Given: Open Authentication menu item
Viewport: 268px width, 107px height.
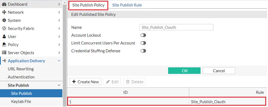Looking at the screenshot, I should pos(21,77).
